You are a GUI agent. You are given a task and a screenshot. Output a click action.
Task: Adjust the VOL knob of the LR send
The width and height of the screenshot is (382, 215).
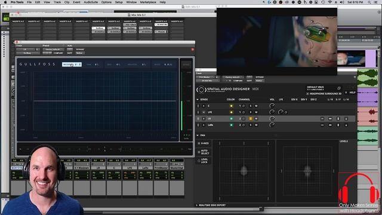coord(272,118)
